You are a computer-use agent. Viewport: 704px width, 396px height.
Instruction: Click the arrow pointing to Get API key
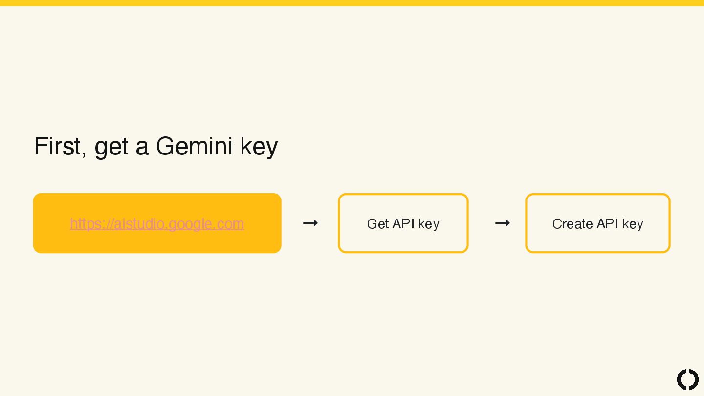click(x=310, y=223)
